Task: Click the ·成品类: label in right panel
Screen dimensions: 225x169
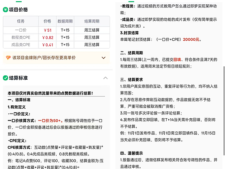Action: [x=128, y=19]
